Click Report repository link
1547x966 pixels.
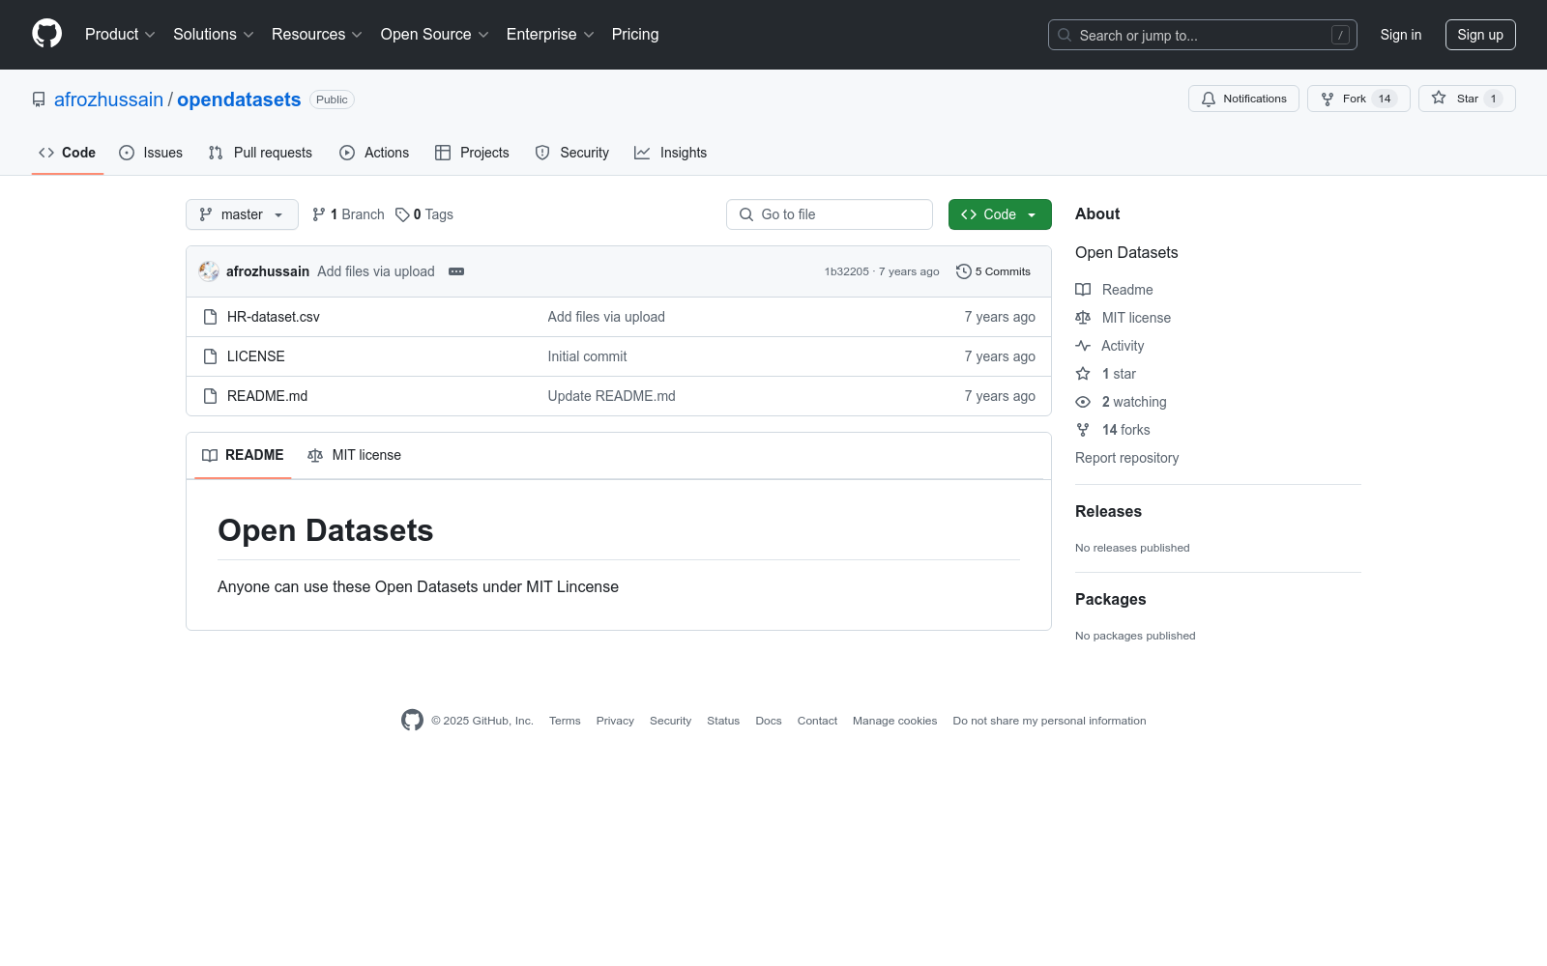tap(1127, 458)
